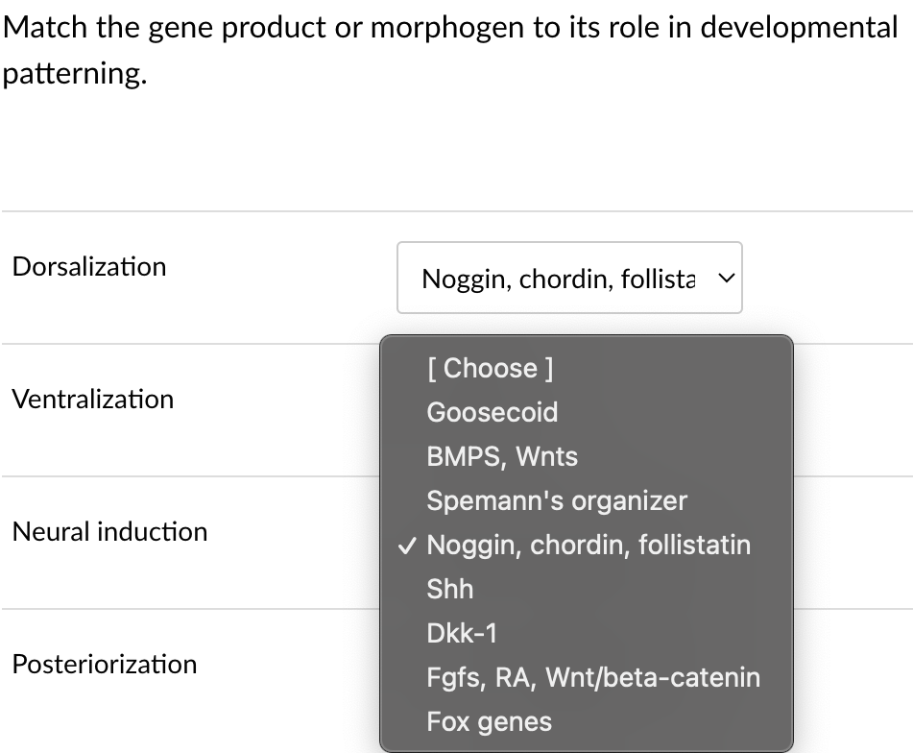Click the checkmark beside selected answer

(x=407, y=545)
